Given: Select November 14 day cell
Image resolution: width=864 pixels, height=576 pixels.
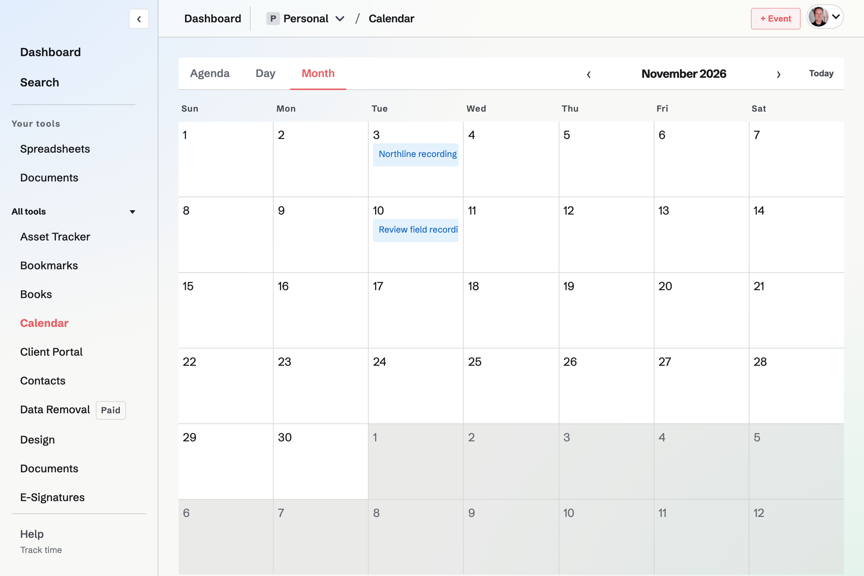Looking at the screenshot, I should coord(796,234).
